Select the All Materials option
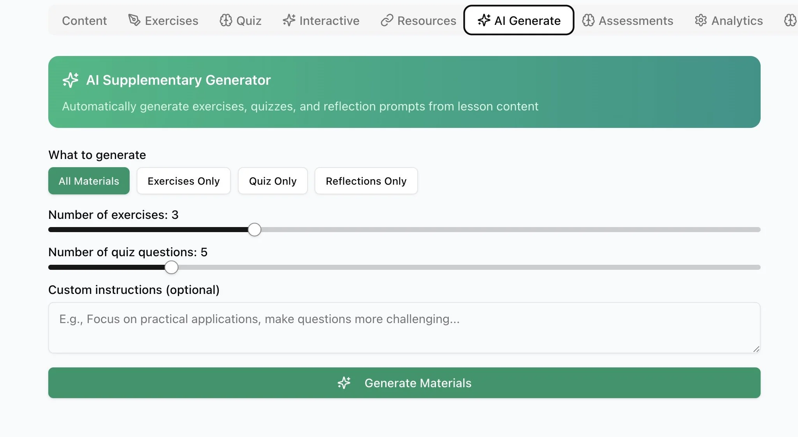 pos(89,181)
